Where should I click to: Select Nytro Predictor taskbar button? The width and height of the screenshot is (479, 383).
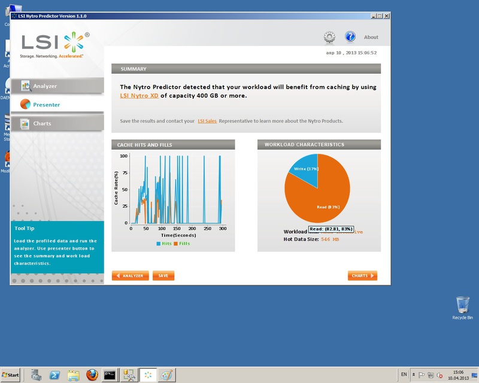[x=148, y=375]
